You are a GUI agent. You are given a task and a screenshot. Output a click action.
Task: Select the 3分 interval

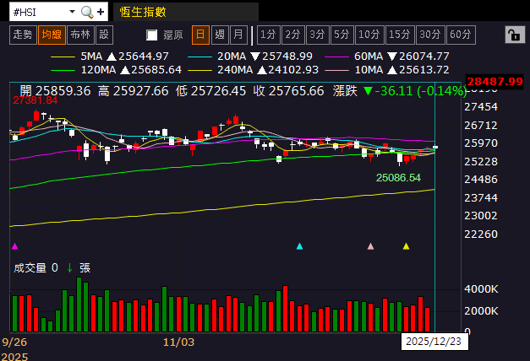[317, 35]
